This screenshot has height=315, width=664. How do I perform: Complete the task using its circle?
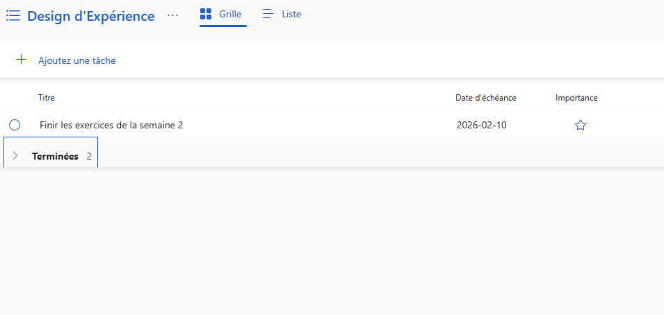click(15, 125)
